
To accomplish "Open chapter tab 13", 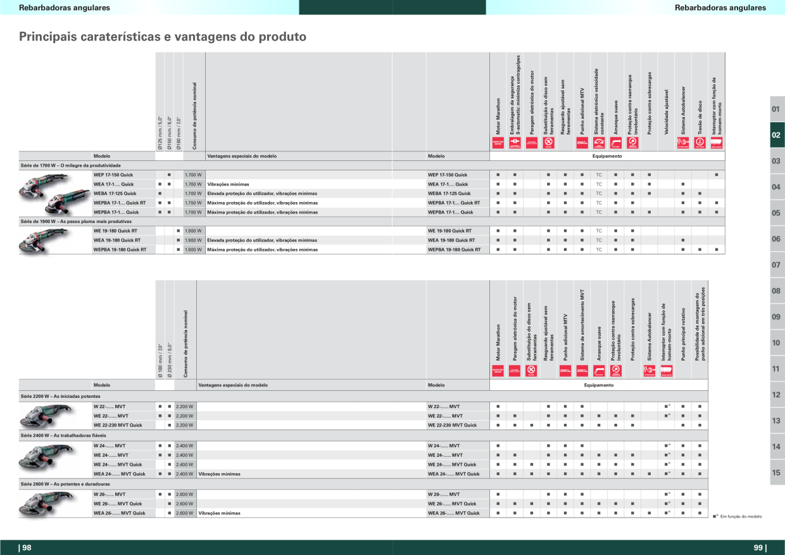I will point(777,421).
